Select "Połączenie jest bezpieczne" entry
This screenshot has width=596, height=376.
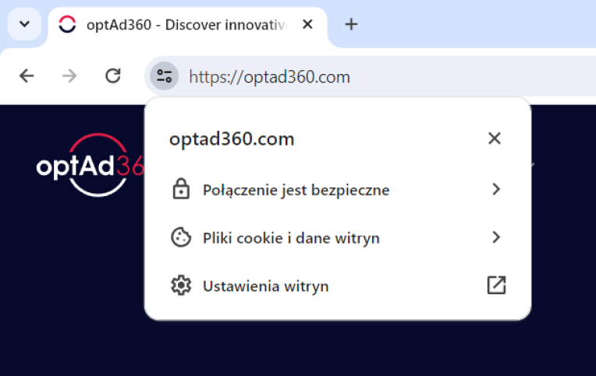tap(296, 190)
